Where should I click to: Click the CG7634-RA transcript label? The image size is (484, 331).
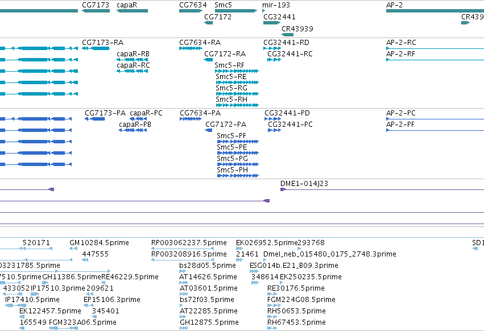pyautogui.click(x=200, y=43)
